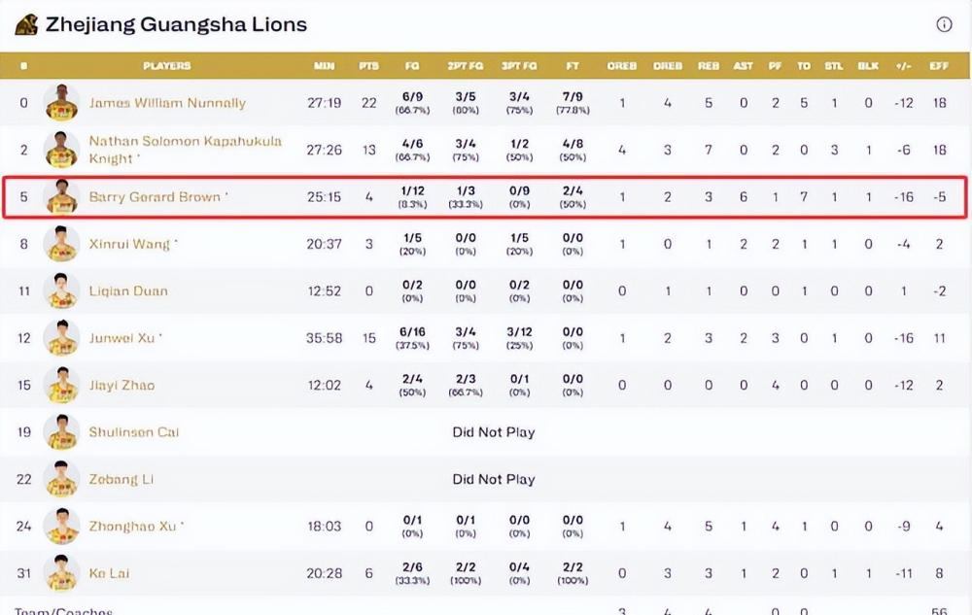972x615 pixels.
Task: Sort table by 3PT FG column header
Action: 519,66
